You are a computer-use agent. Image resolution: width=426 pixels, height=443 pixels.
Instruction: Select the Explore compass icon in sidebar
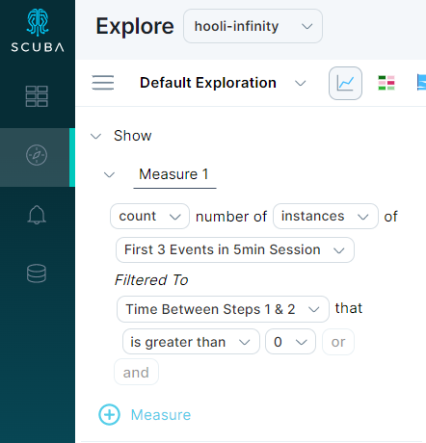point(37,155)
